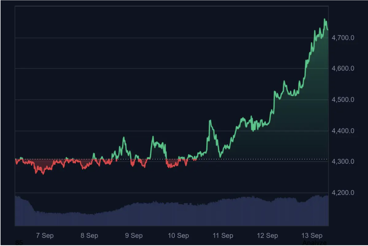Select the 11 Sep axis label
368x246 pixels.
pos(223,235)
